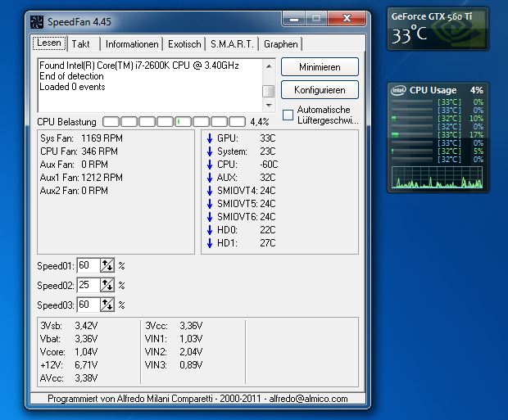Click the 4% total in CPU Usage gadget
The width and height of the screenshot is (508, 420).
click(477, 90)
